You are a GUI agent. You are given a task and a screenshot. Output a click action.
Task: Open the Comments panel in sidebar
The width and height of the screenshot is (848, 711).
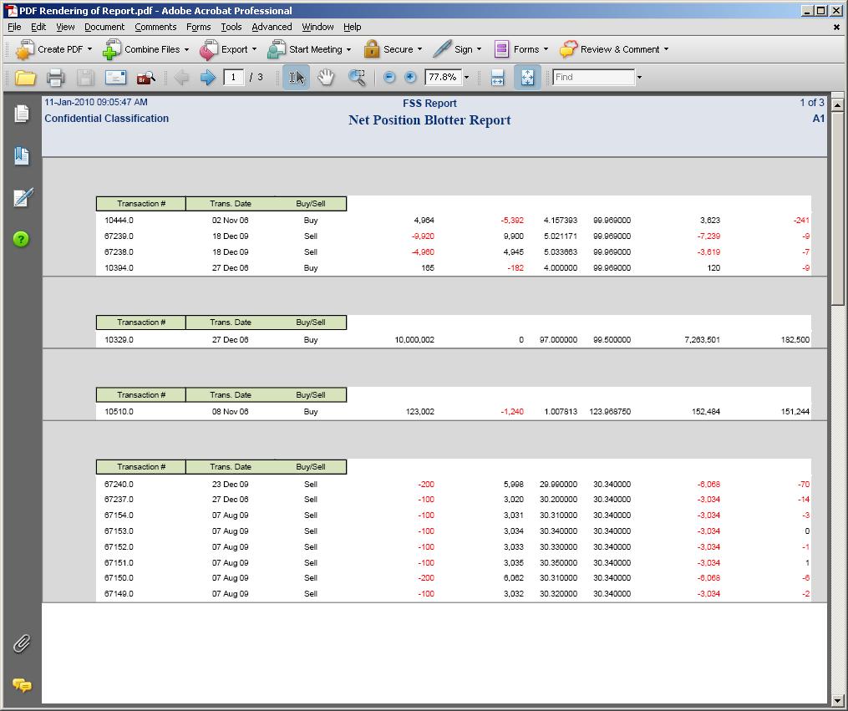[x=23, y=686]
